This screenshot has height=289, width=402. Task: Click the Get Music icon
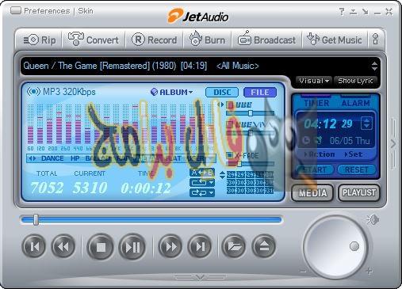[334, 40]
